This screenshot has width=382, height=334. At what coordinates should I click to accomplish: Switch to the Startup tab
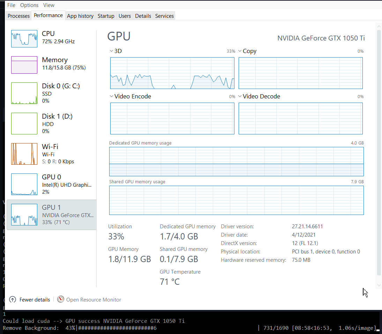click(106, 16)
